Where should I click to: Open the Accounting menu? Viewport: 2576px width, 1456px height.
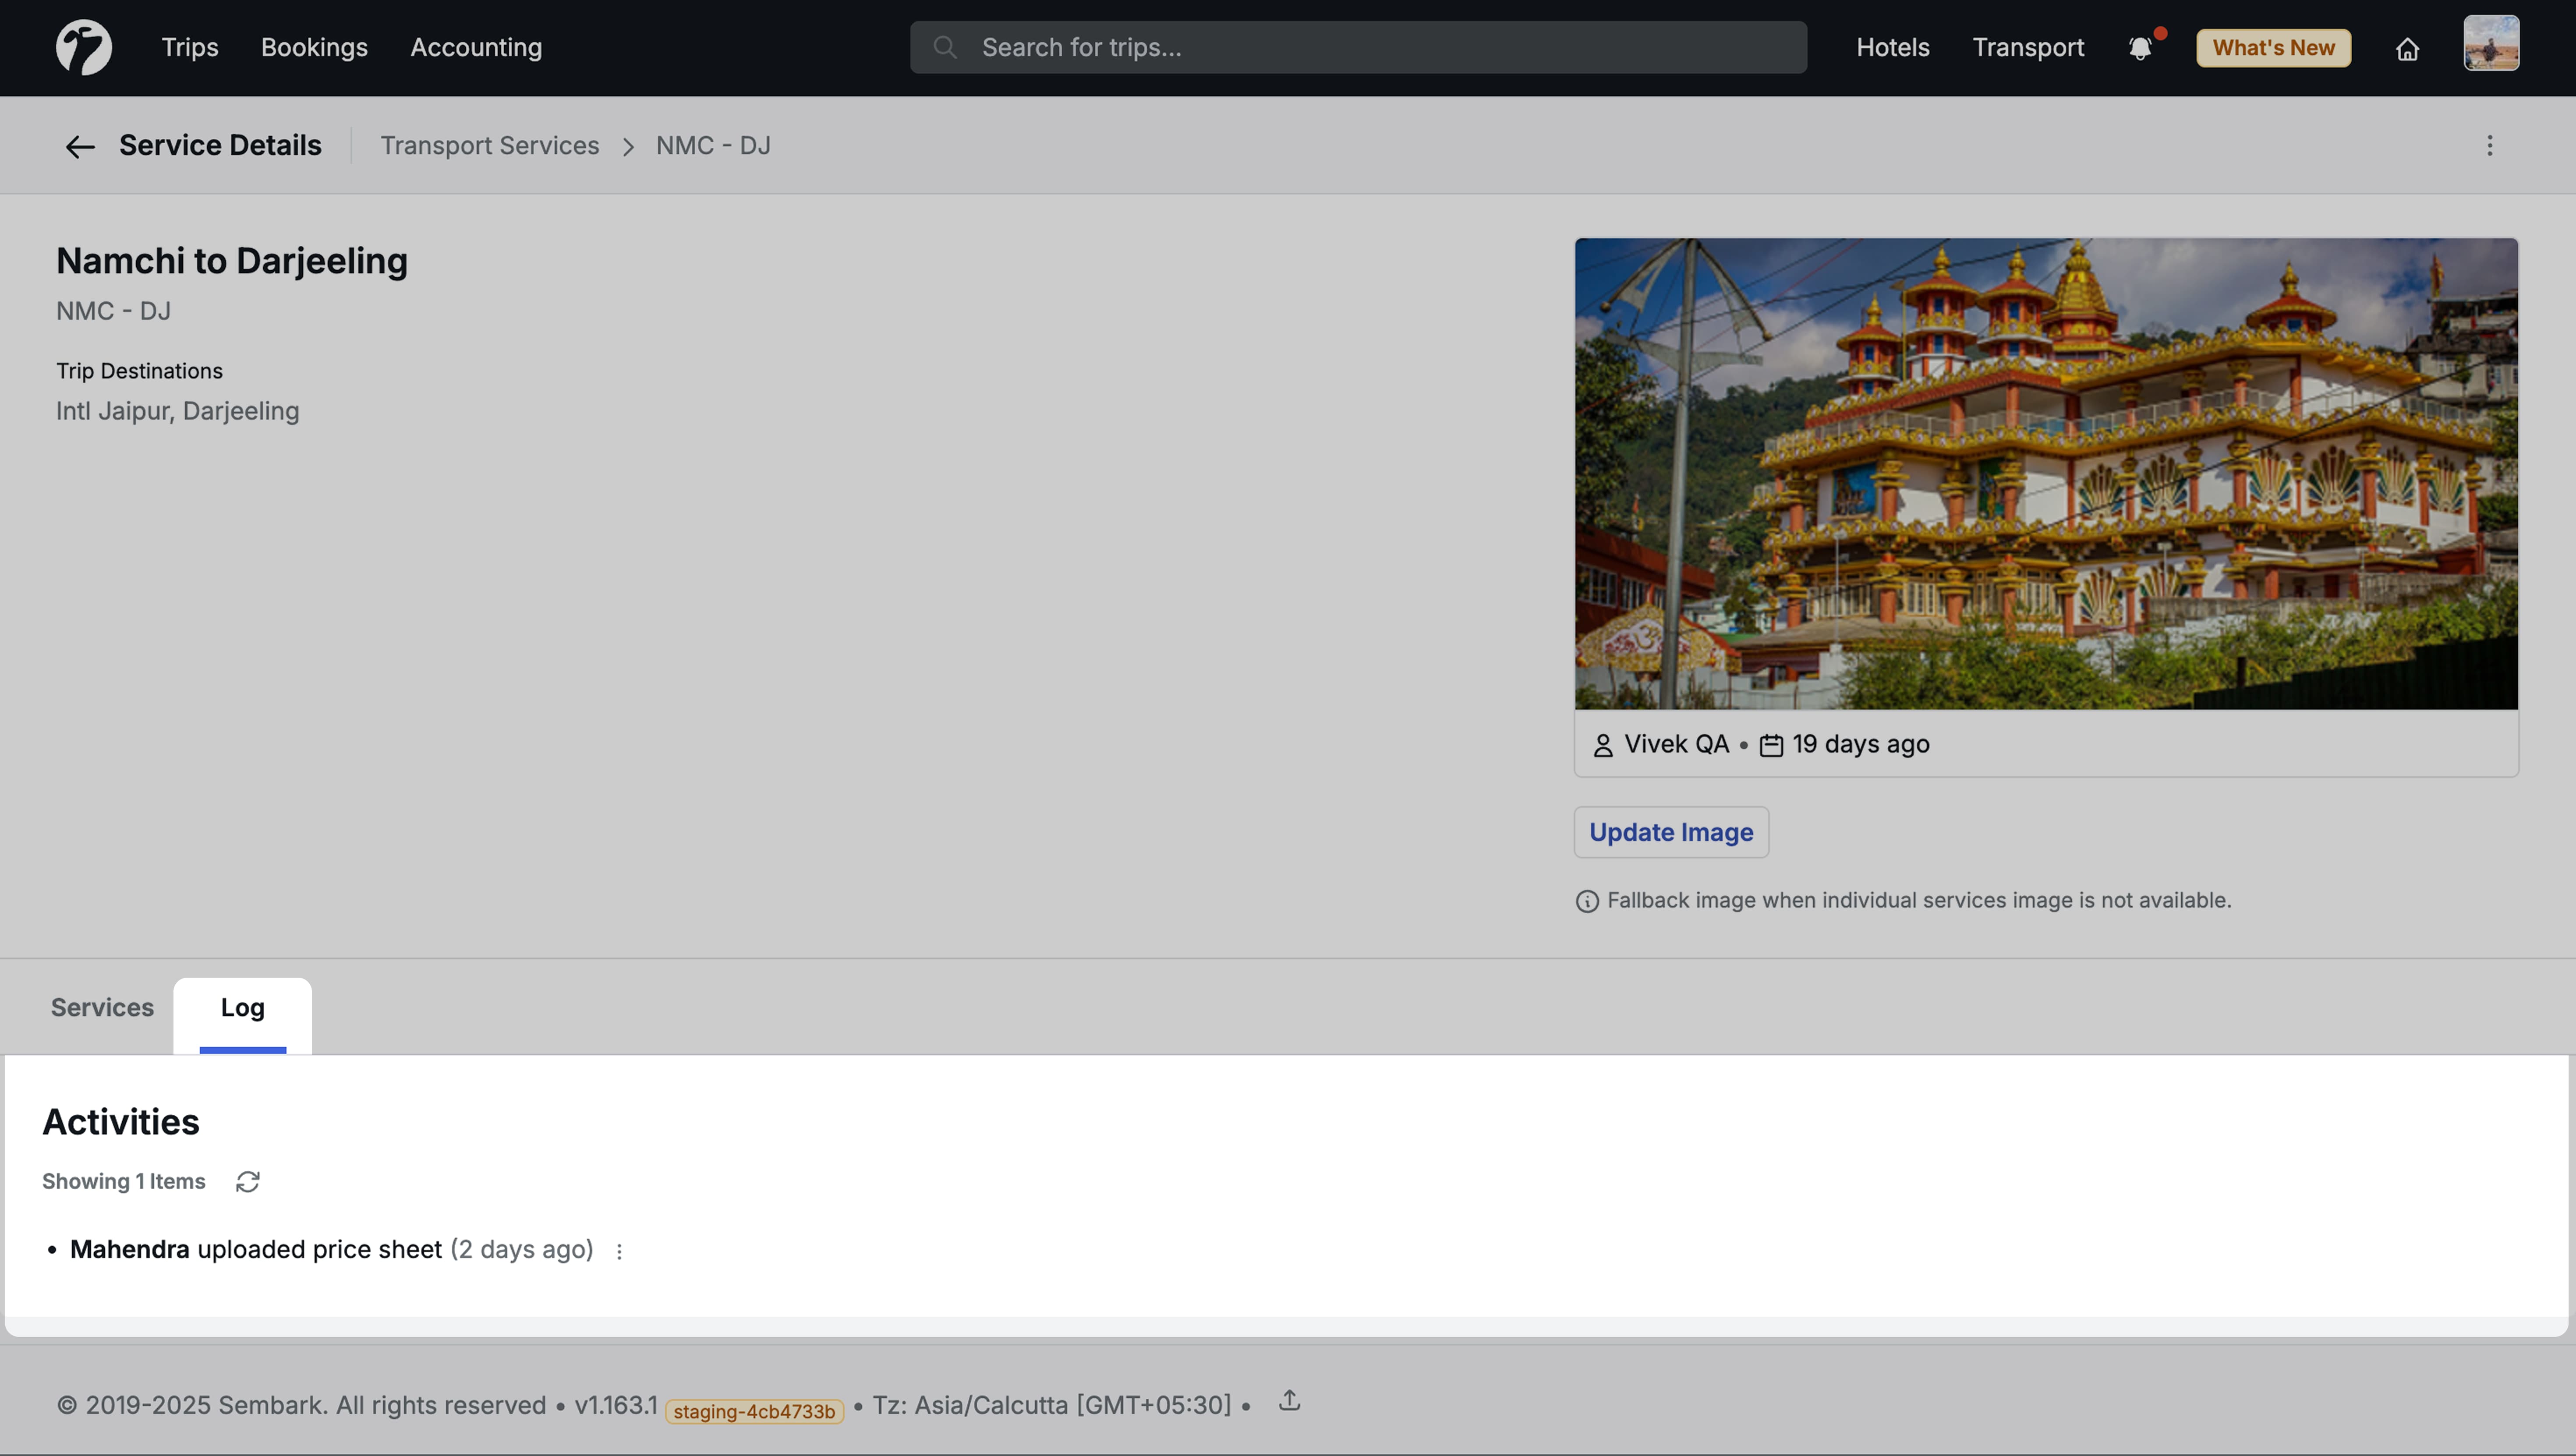coord(476,47)
